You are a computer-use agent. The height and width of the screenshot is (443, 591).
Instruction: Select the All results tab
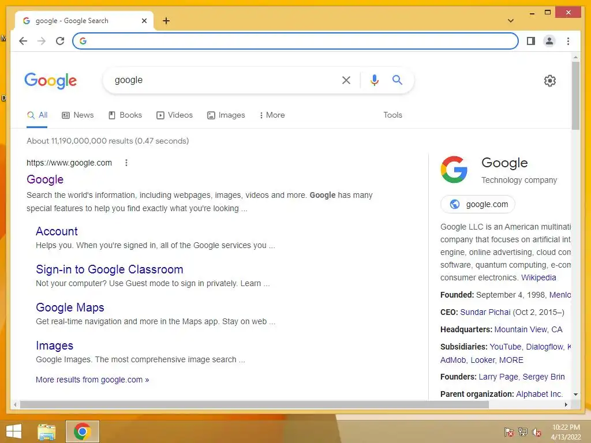pos(38,115)
